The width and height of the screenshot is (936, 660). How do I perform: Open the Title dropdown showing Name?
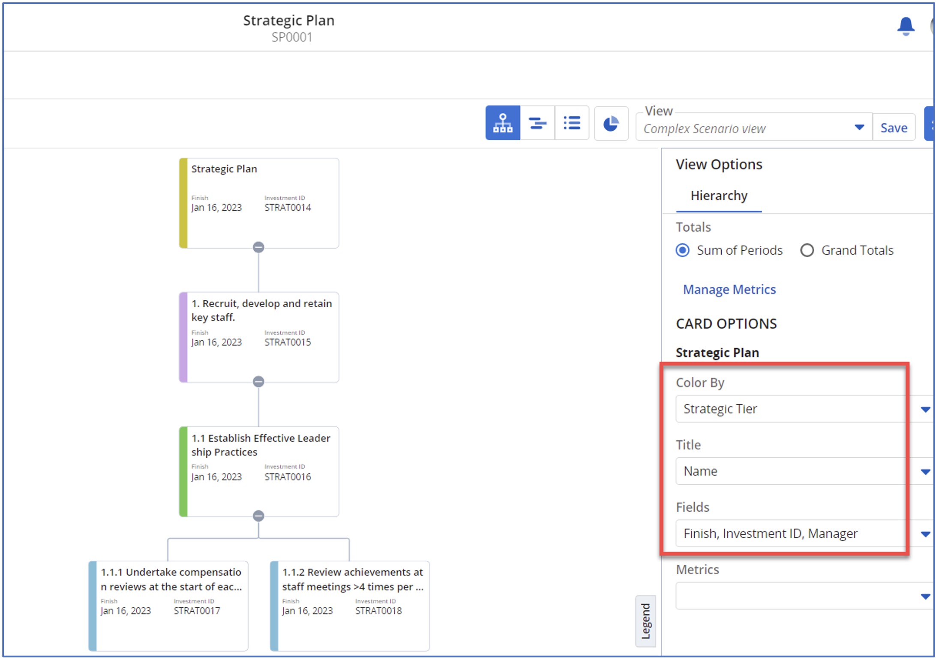coord(804,471)
